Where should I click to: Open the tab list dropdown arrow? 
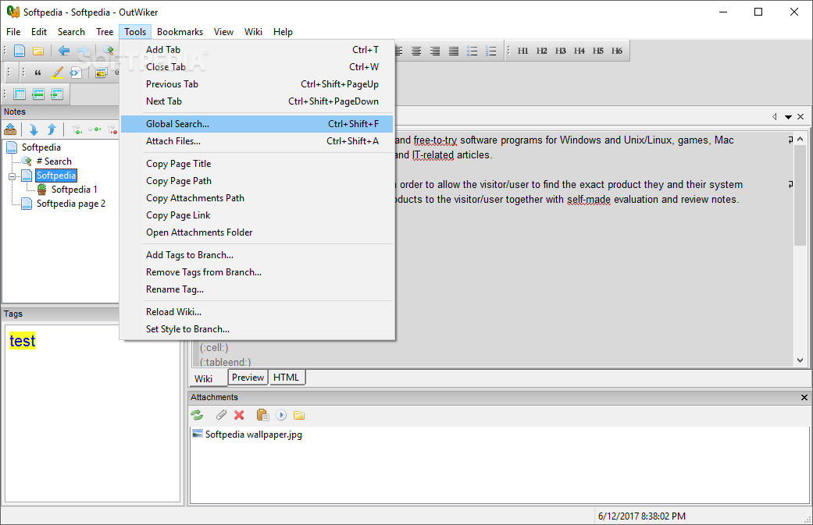point(788,117)
